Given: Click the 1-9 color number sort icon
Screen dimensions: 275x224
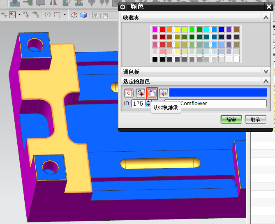Looking at the screenshot, I should click(x=164, y=93).
